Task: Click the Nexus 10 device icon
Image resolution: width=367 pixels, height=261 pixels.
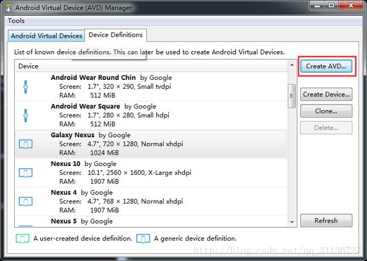Action: click(25, 173)
